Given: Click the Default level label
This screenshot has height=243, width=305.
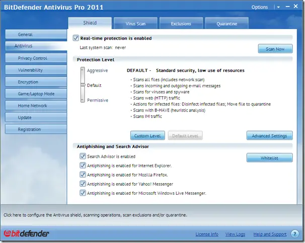Looking at the screenshot, I should pos(94,85).
